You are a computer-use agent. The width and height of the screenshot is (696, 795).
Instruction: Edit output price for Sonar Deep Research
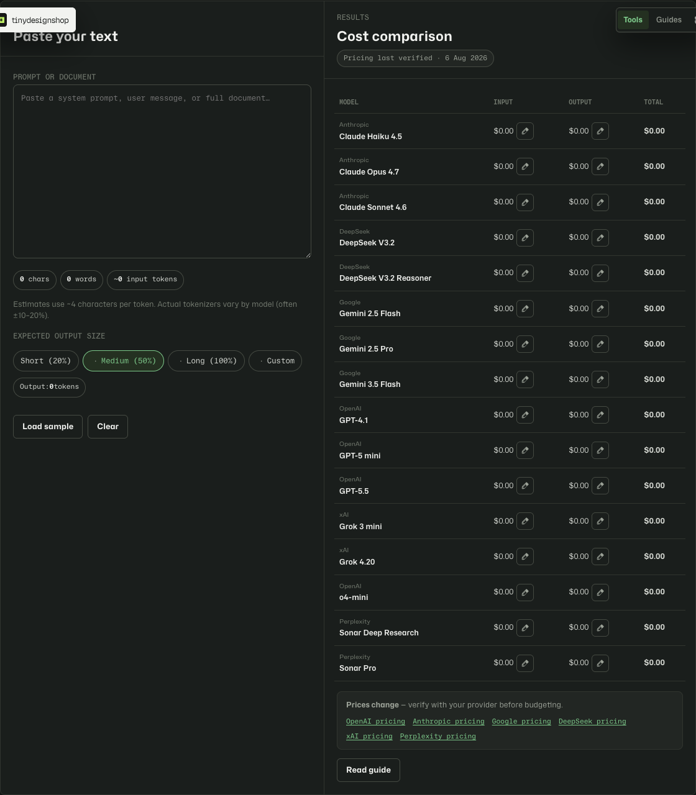pos(600,628)
